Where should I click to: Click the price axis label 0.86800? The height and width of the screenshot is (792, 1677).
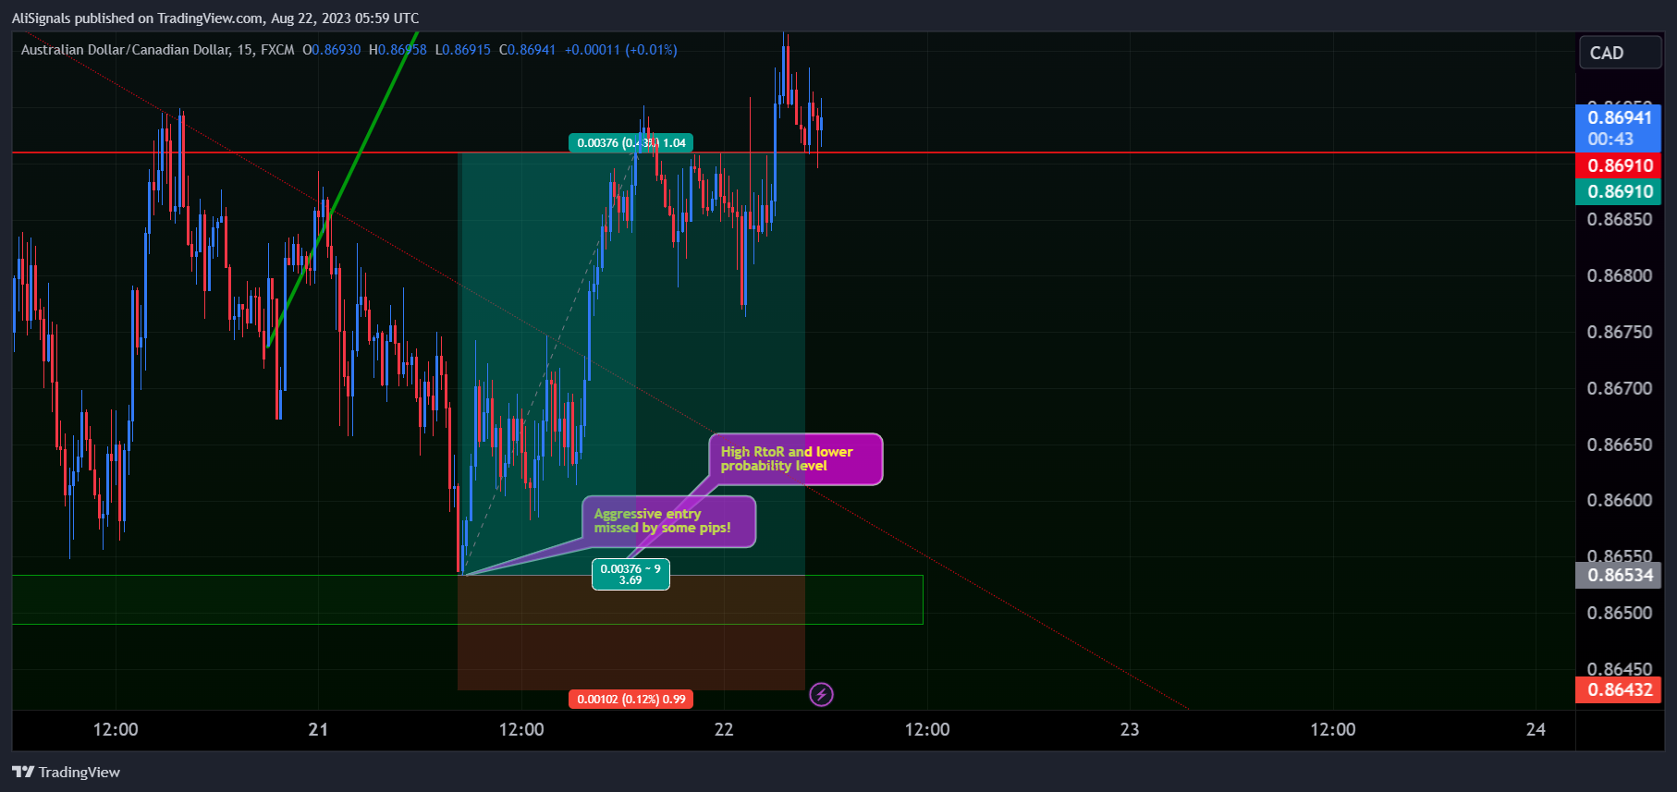[x=1620, y=275]
